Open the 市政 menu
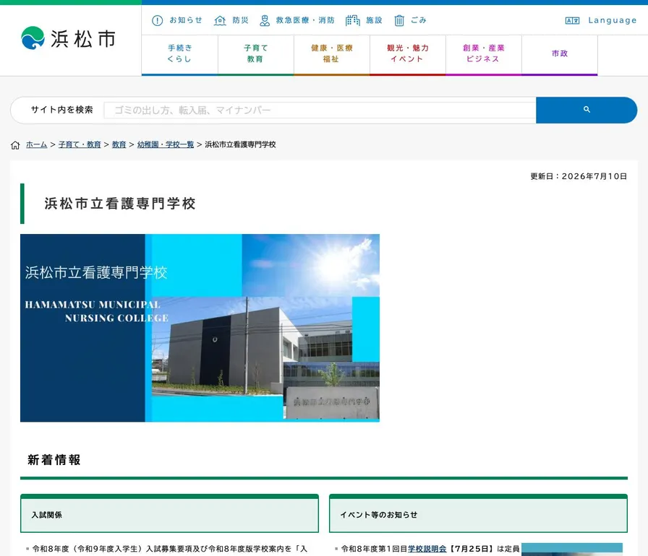 pos(560,53)
